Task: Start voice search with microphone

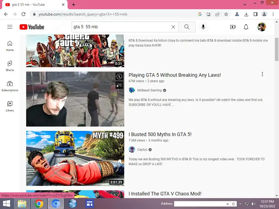Action: tap(203, 27)
